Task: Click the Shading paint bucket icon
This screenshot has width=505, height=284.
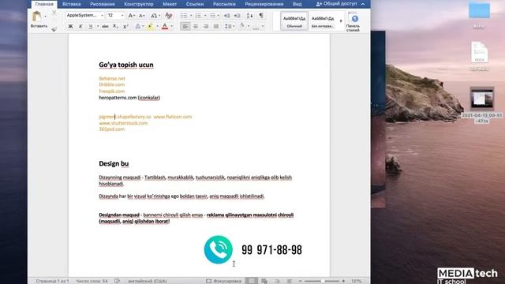Action: (x=242, y=26)
